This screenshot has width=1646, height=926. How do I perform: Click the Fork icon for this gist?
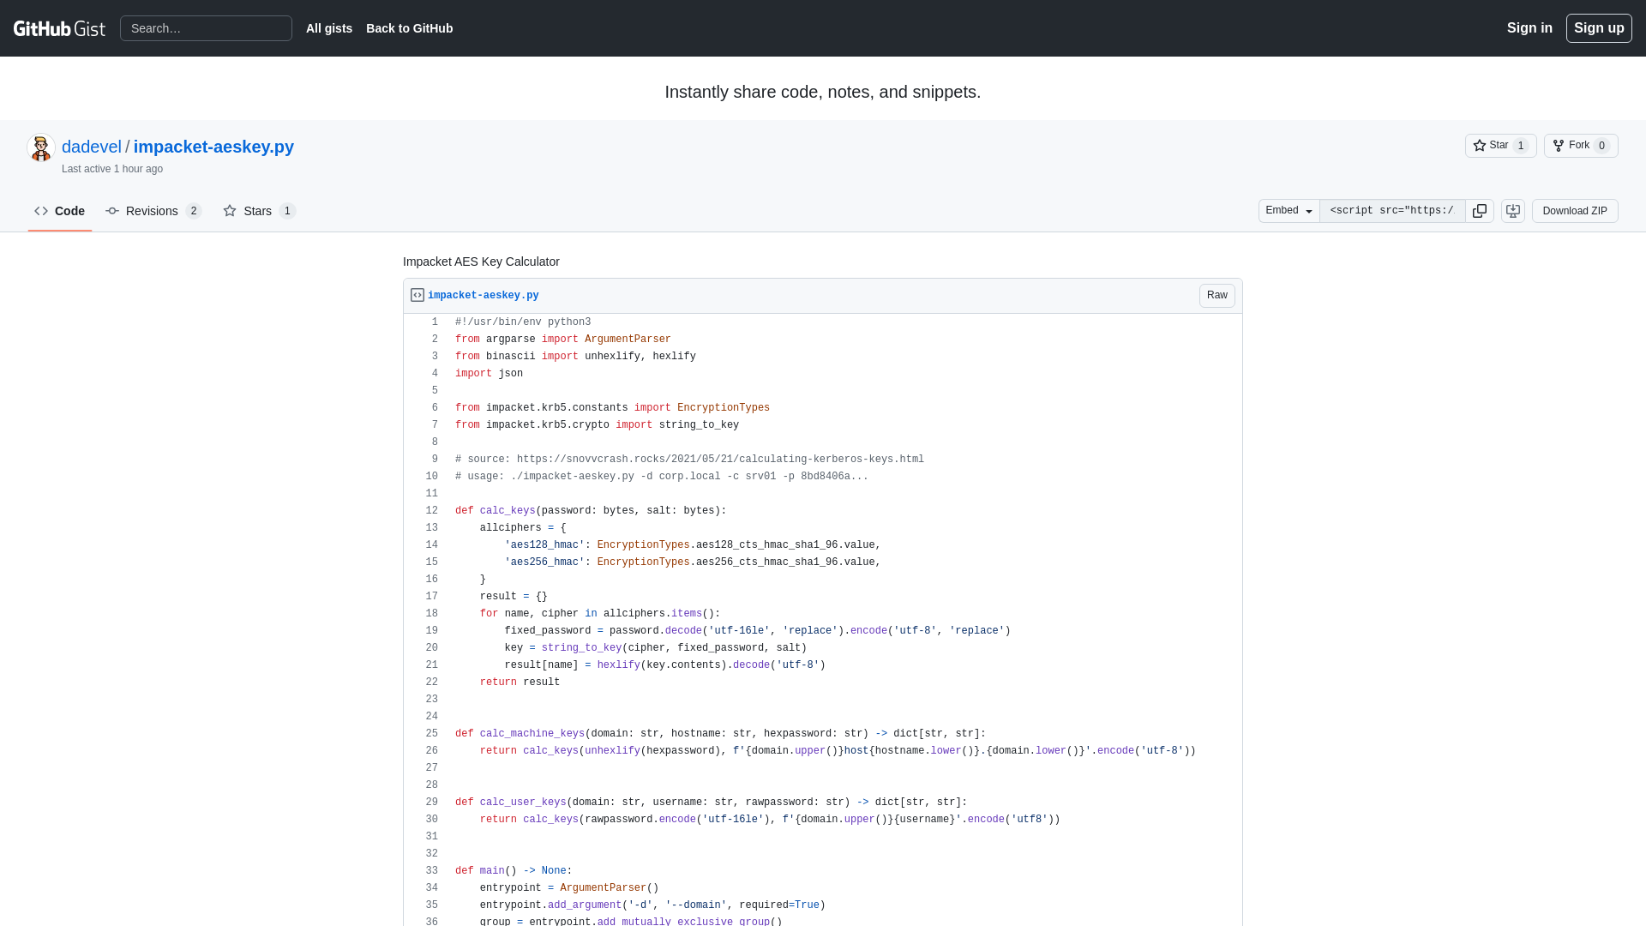pyautogui.click(x=1558, y=145)
